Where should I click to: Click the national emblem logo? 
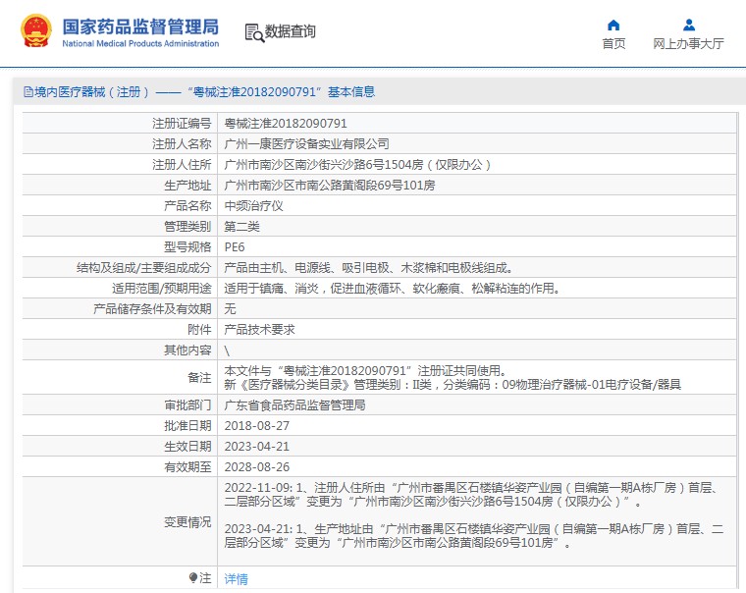37,31
